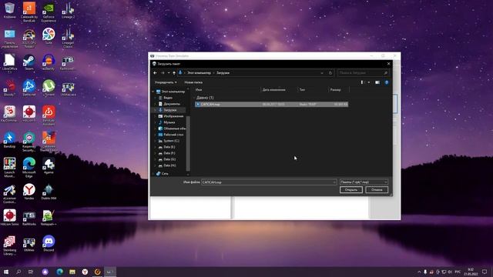Open the blue help icon
493x277 pixels.
click(387, 82)
